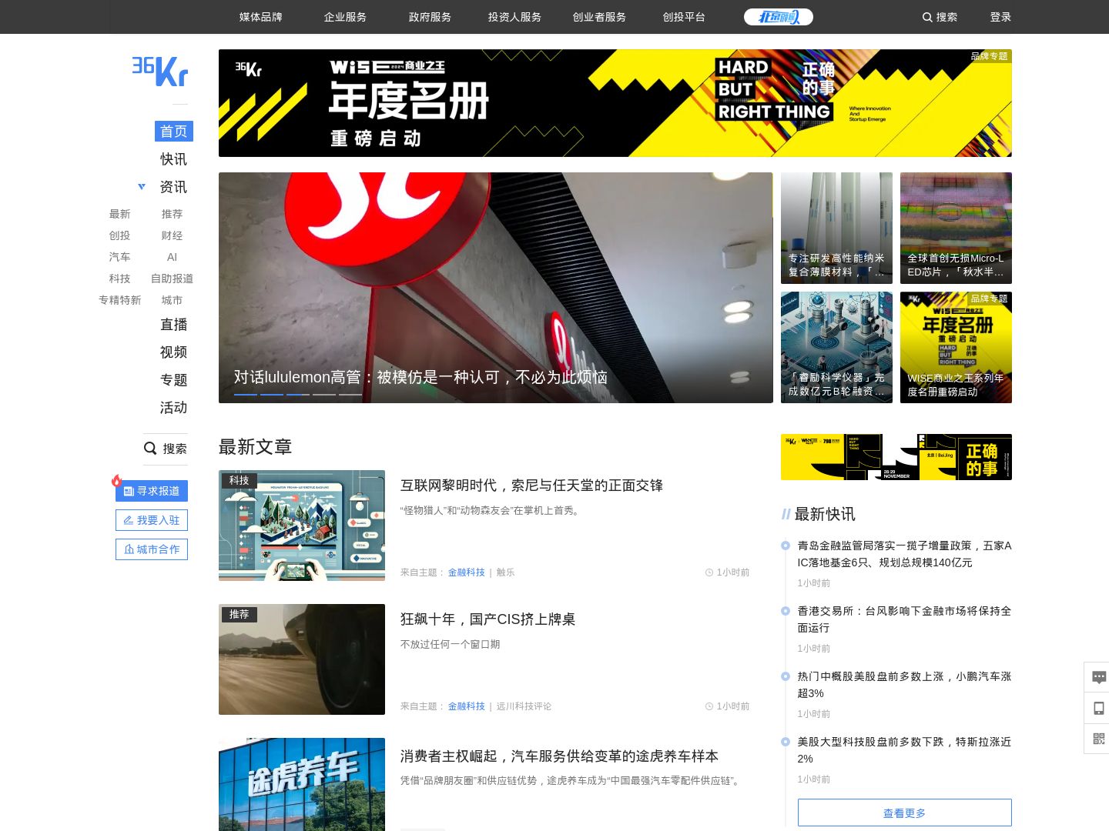
Task: Open article 狂飙十年，国产CIS挤上牌桌
Action: click(487, 619)
